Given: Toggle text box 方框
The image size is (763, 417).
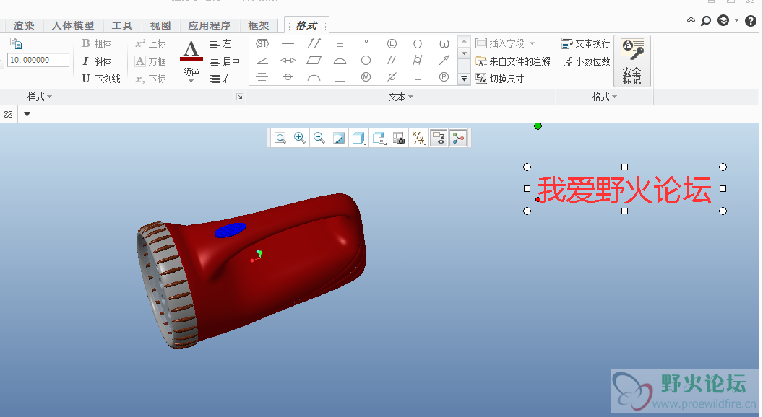Looking at the screenshot, I should [x=151, y=61].
